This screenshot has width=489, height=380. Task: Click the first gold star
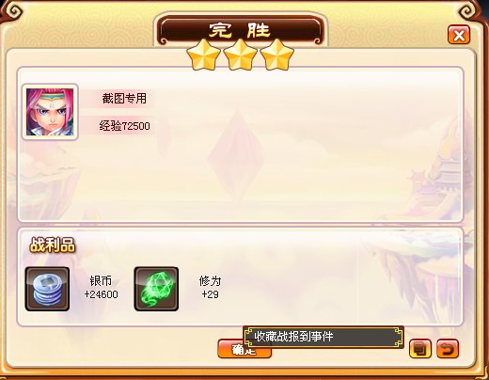pos(203,55)
